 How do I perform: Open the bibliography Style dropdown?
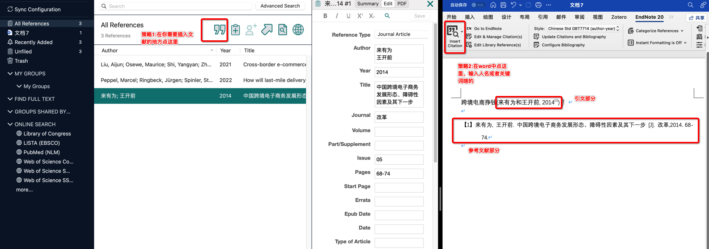(x=584, y=28)
